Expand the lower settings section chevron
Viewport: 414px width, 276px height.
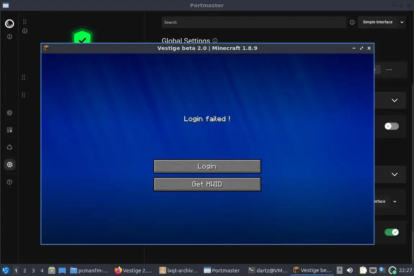(395, 174)
